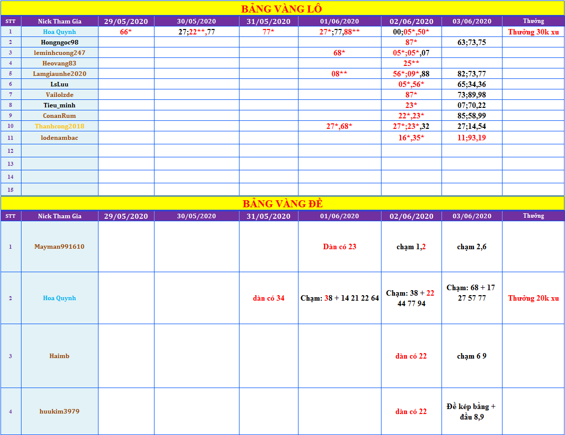The height and width of the screenshot is (435, 565).
Task: Click the nick 'huukim3979'
Action: pos(59,411)
